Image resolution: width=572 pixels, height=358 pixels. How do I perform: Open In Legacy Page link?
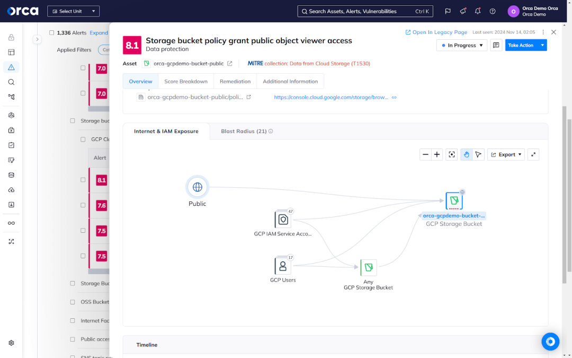(x=436, y=32)
